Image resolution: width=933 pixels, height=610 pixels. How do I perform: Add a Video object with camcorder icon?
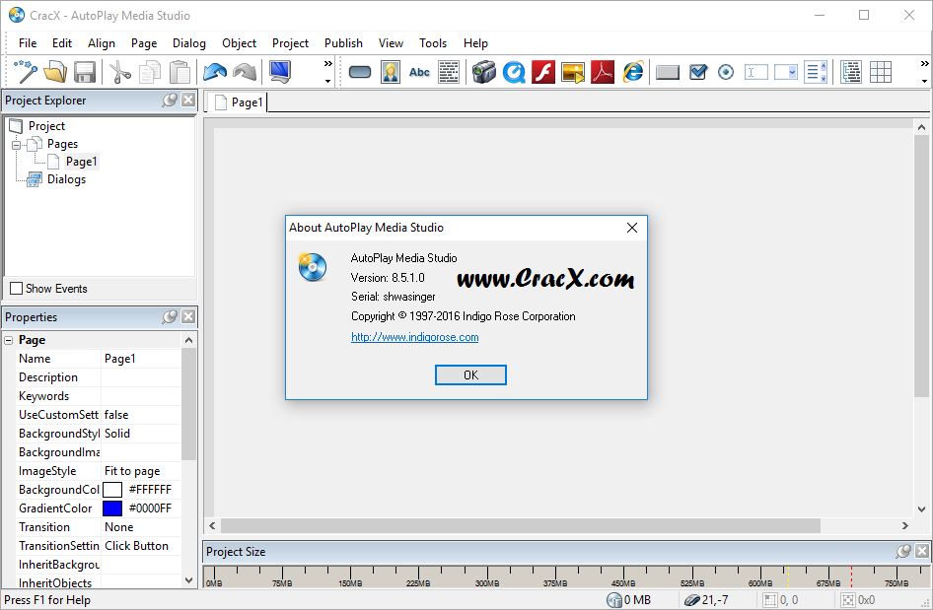point(484,72)
